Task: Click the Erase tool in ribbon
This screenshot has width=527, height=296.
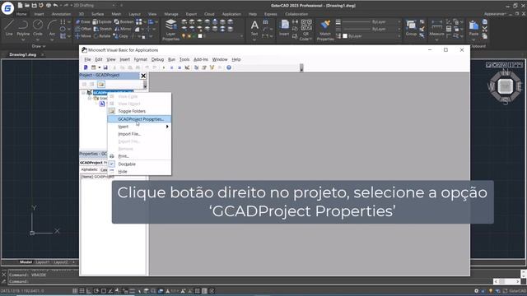Action: 82,22
